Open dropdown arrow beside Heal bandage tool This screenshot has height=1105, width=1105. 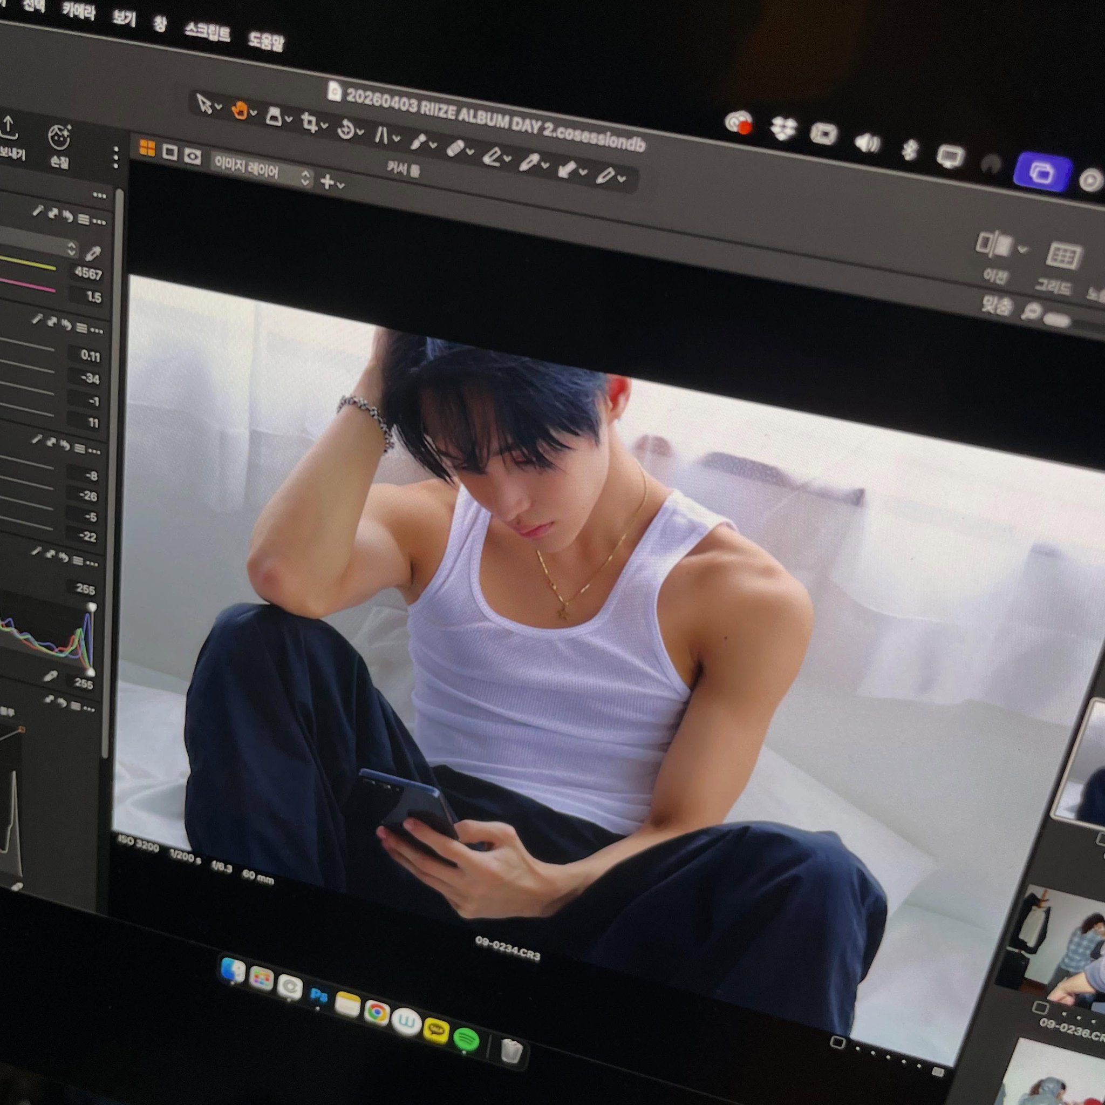click(470, 152)
